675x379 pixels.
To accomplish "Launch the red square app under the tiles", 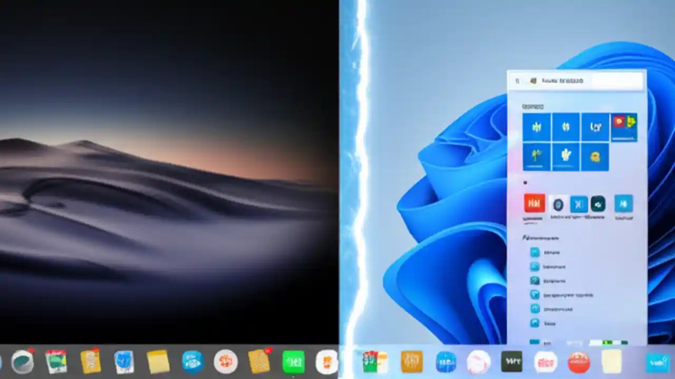I will 534,204.
